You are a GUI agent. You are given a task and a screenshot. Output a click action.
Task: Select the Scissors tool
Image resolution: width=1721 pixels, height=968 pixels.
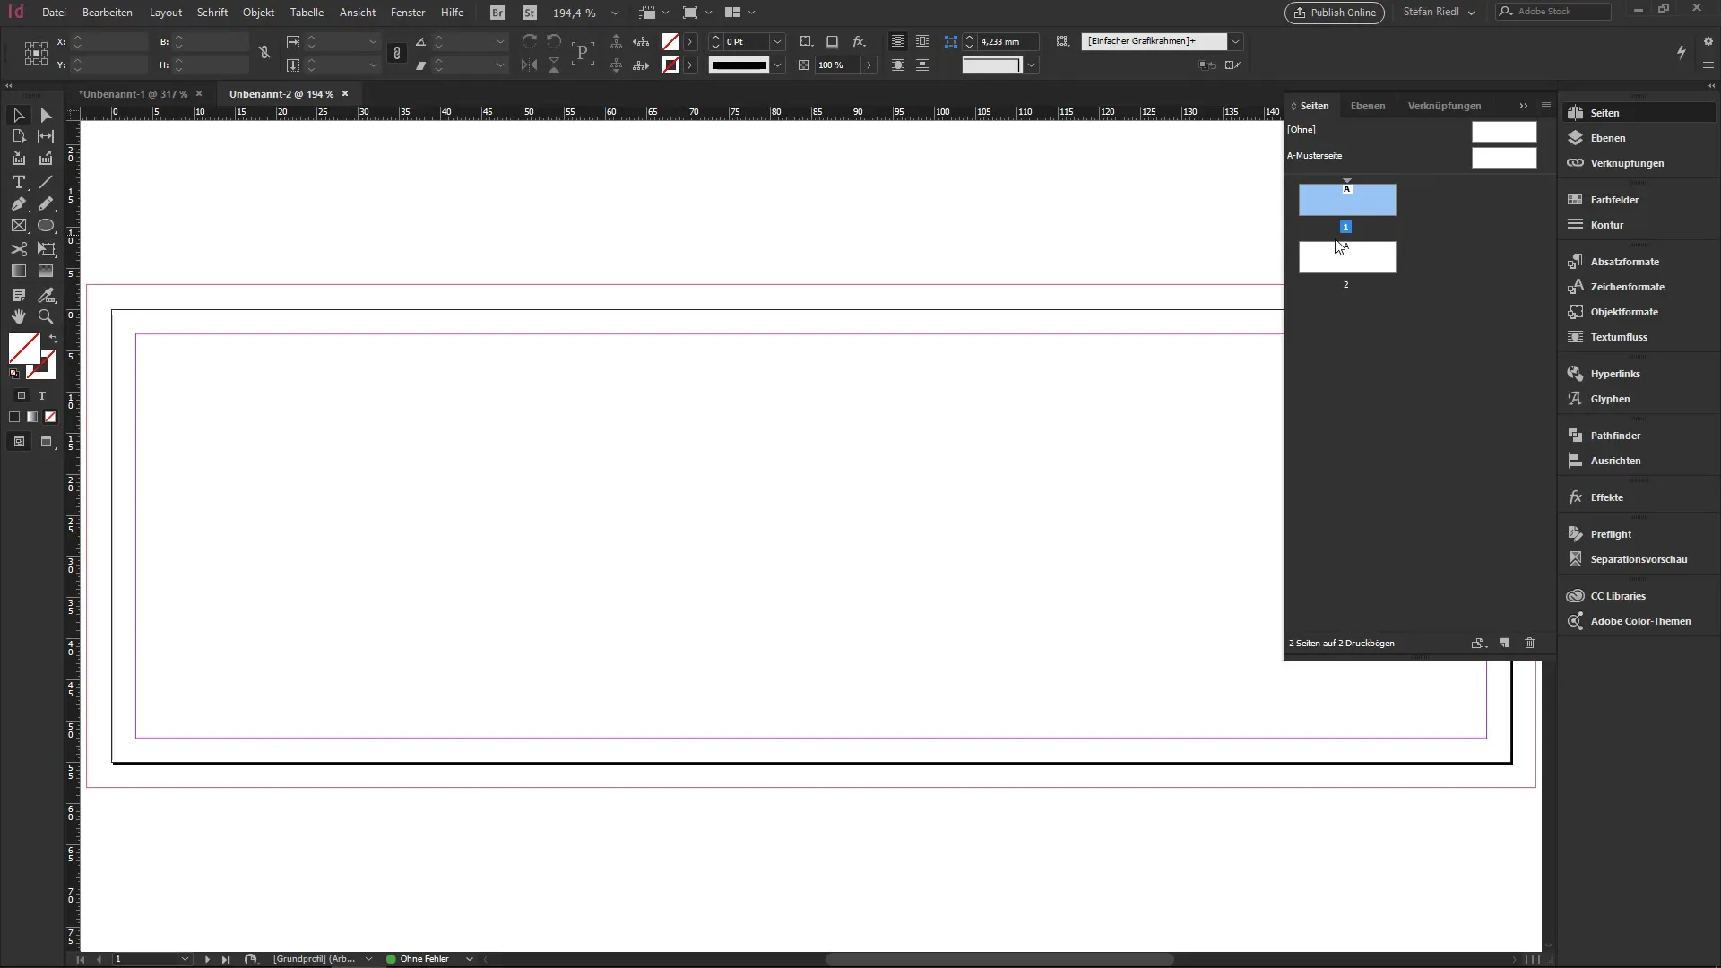(x=18, y=249)
